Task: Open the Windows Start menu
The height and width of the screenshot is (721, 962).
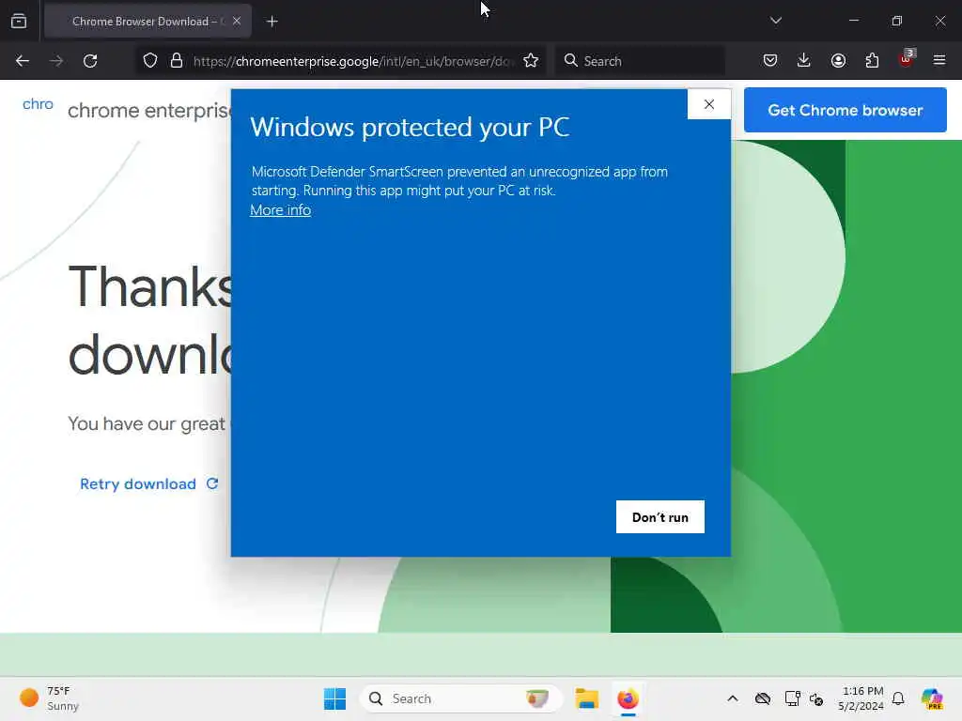Action: point(335,698)
